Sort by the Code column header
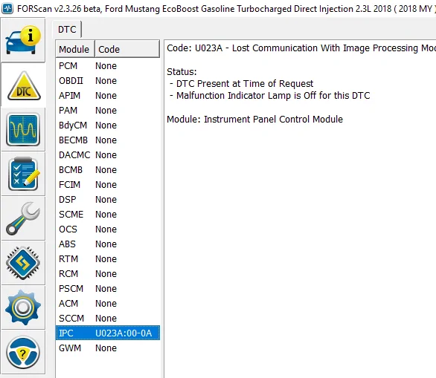This screenshot has height=378, width=436. [127, 50]
